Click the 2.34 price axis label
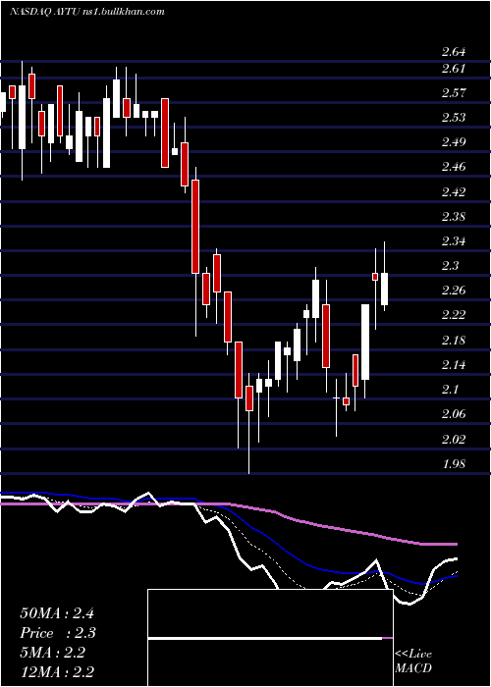491x687 pixels. pyautogui.click(x=454, y=241)
